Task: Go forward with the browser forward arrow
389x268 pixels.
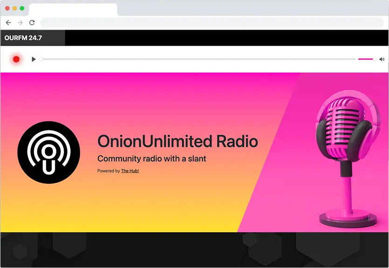Action: coord(20,22)
